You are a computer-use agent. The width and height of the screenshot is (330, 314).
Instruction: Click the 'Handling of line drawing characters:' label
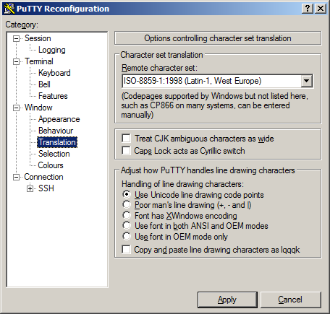182,184
